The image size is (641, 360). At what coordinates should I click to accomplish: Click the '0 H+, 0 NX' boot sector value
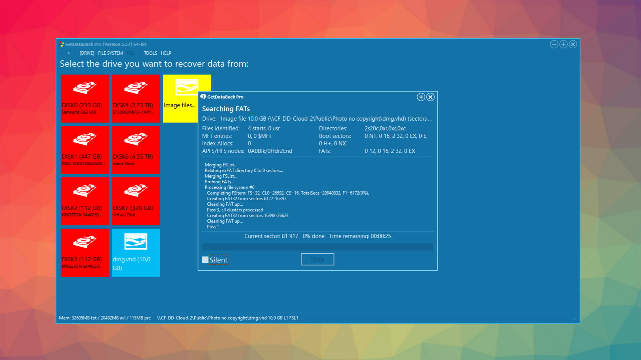332,143
